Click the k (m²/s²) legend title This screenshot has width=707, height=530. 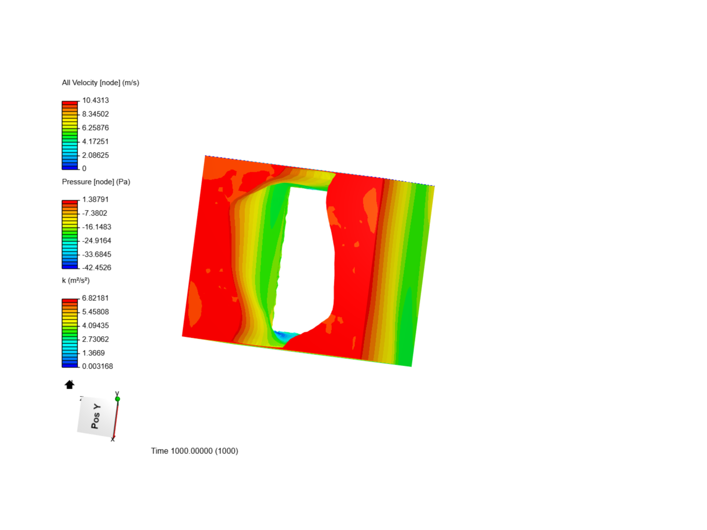(x=76, y=280)
